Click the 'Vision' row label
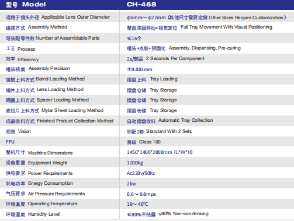Viewport: 294px width, 221px height. coord(25,131)
